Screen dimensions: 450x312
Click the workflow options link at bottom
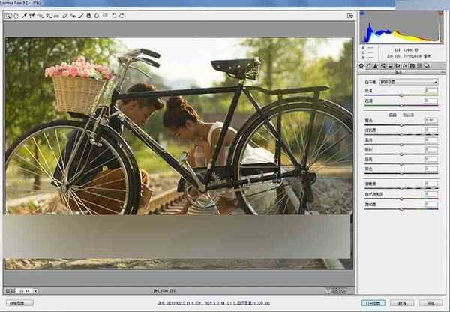pos(224,302)
